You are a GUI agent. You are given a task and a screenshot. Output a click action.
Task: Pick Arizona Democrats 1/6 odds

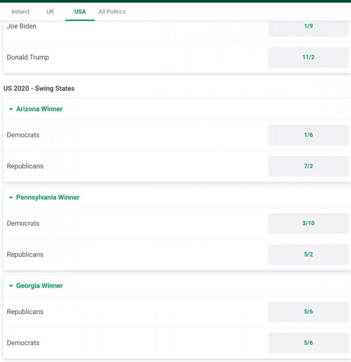308,135
